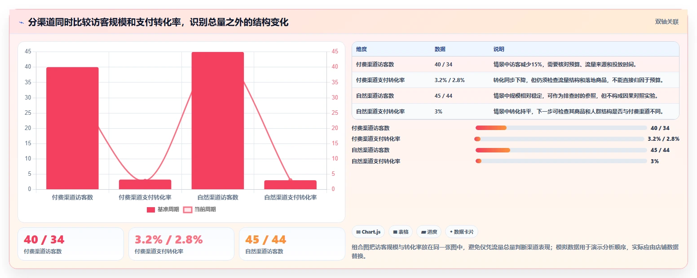Click the 45 tick on the right red axis
Viewport: 697px width, 278px height.
point(334,52)
